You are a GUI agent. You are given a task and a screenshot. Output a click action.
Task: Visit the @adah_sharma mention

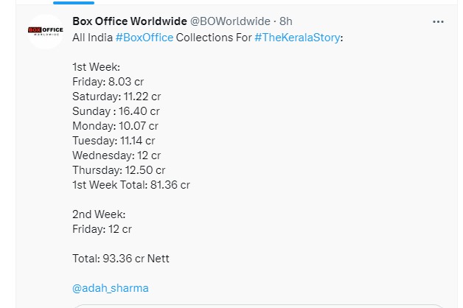click(x=111, y=288)
